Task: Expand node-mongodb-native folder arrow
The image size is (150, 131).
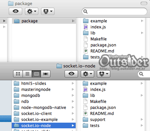Action: click(x=73, y=108)
